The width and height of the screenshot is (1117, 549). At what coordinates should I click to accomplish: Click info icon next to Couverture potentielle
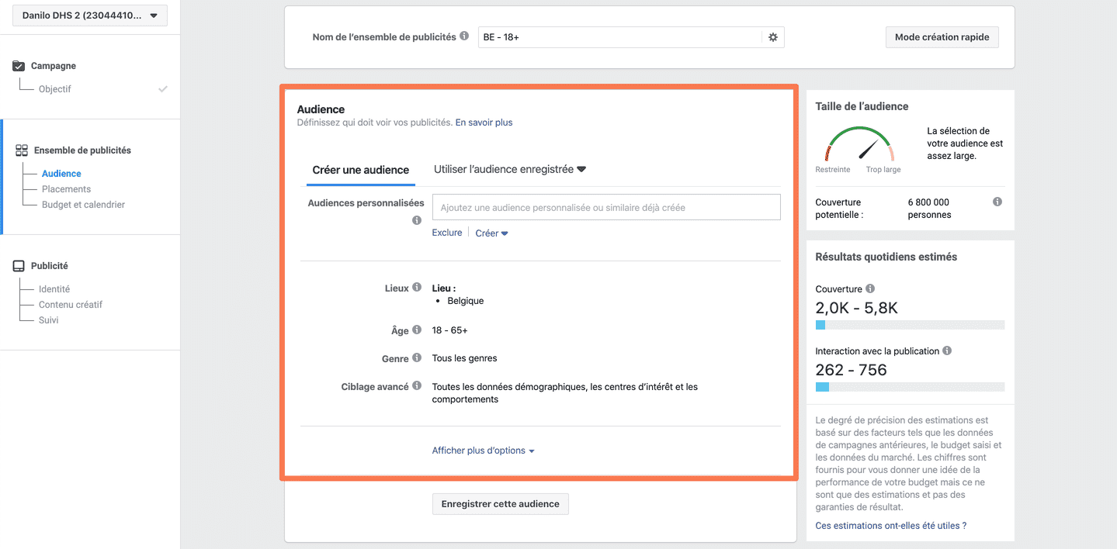(x=997, y=202)
